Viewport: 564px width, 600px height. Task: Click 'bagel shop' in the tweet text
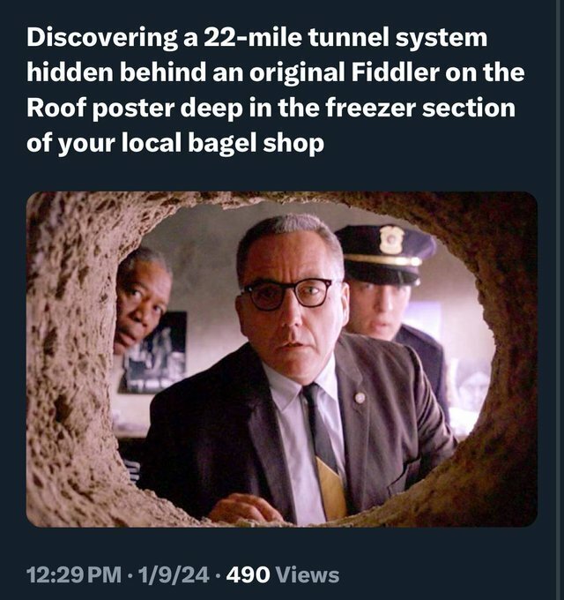coord(256,144)
